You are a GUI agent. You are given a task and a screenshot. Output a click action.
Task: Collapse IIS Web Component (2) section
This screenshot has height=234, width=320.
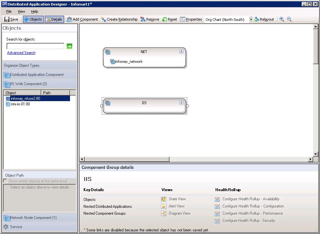(40, 84)
